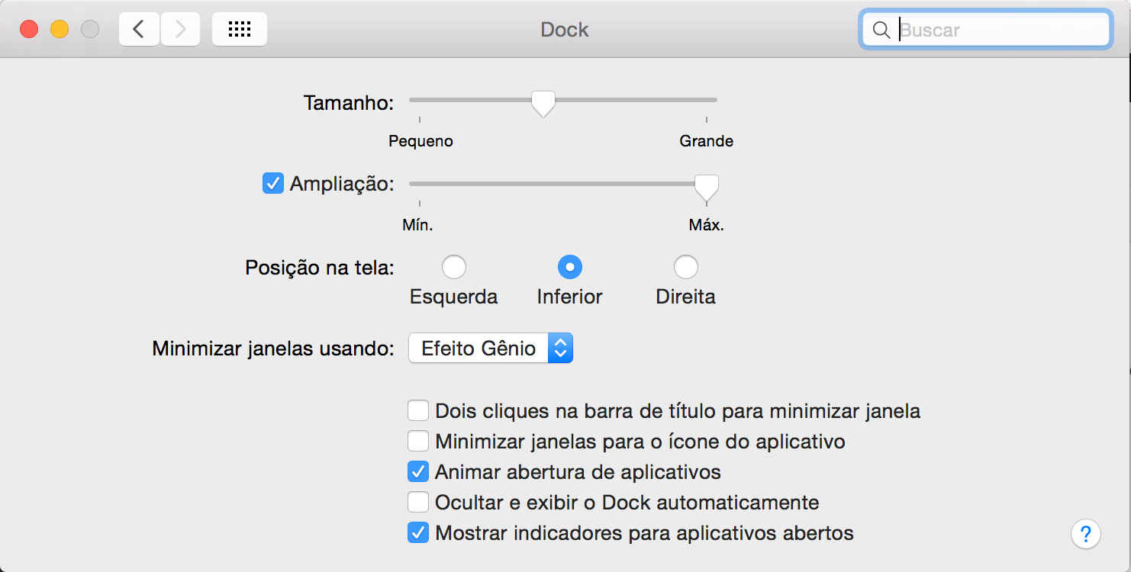Click the Tamanho slider handle
The height and width of the screenshot is (572, 1131).
click(x=543, y=102)
